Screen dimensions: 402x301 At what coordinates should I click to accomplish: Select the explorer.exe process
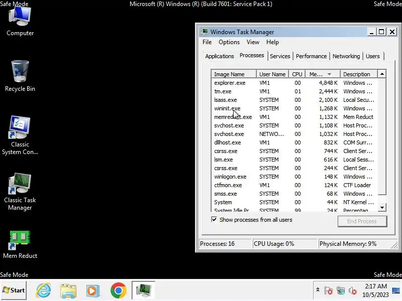coord(294,83)
